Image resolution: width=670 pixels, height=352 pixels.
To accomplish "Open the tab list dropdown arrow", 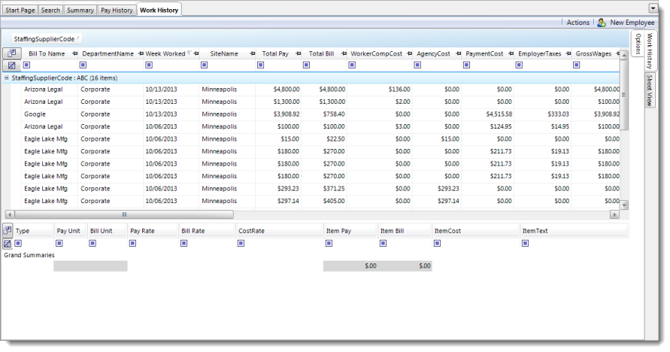I will [653, 8].
